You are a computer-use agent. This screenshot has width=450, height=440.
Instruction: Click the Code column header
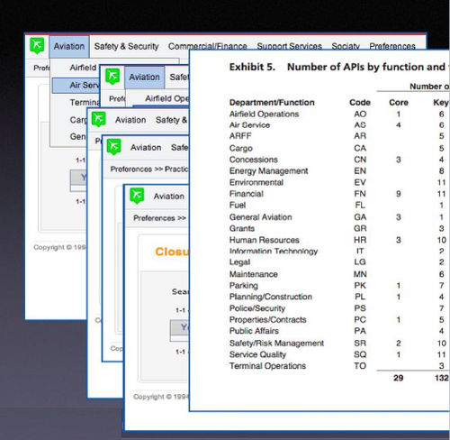[360, 103]
